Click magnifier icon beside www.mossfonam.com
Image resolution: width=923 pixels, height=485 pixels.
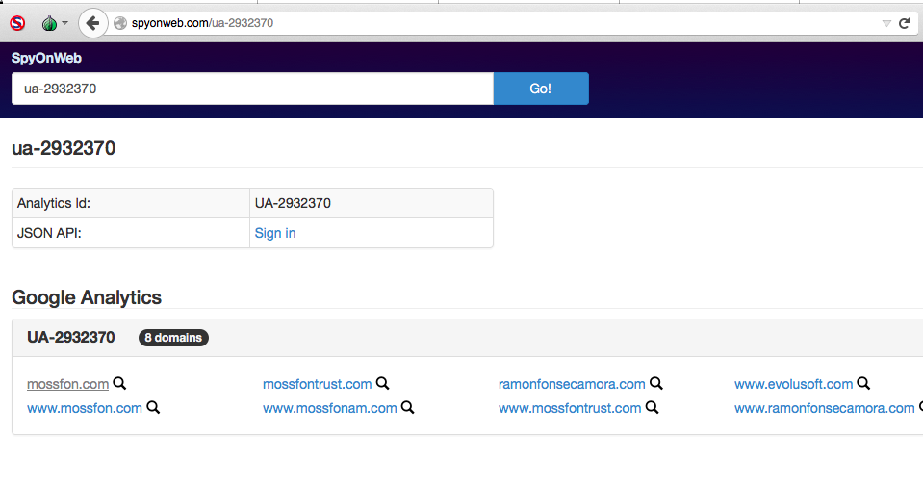point(408,407)
